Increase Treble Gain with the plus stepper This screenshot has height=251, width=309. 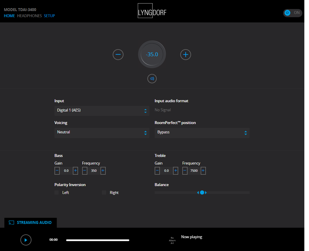click(176, 171)
